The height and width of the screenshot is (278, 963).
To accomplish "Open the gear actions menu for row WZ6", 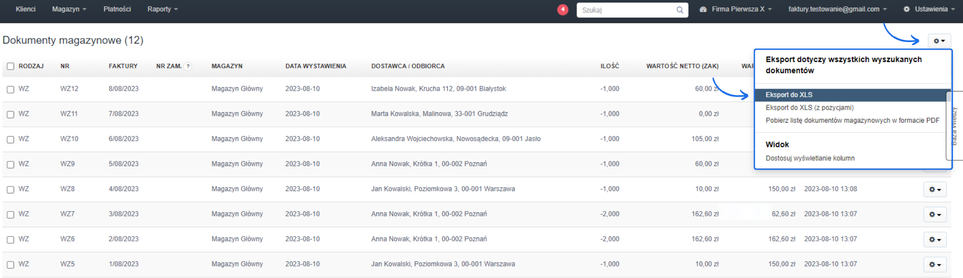I will point(934,239).
